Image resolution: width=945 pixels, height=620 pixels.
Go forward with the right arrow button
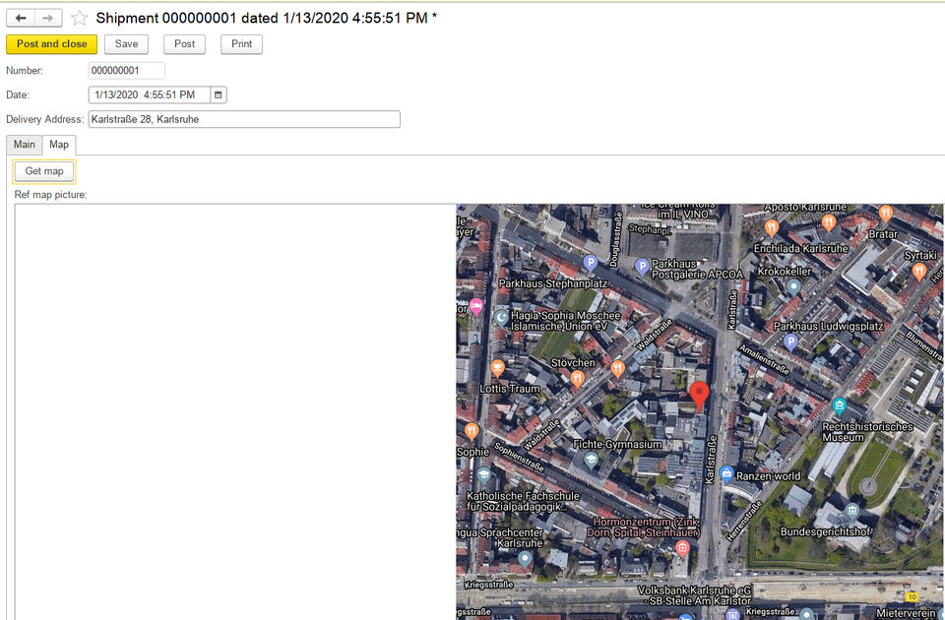click(x=48, y=18)
